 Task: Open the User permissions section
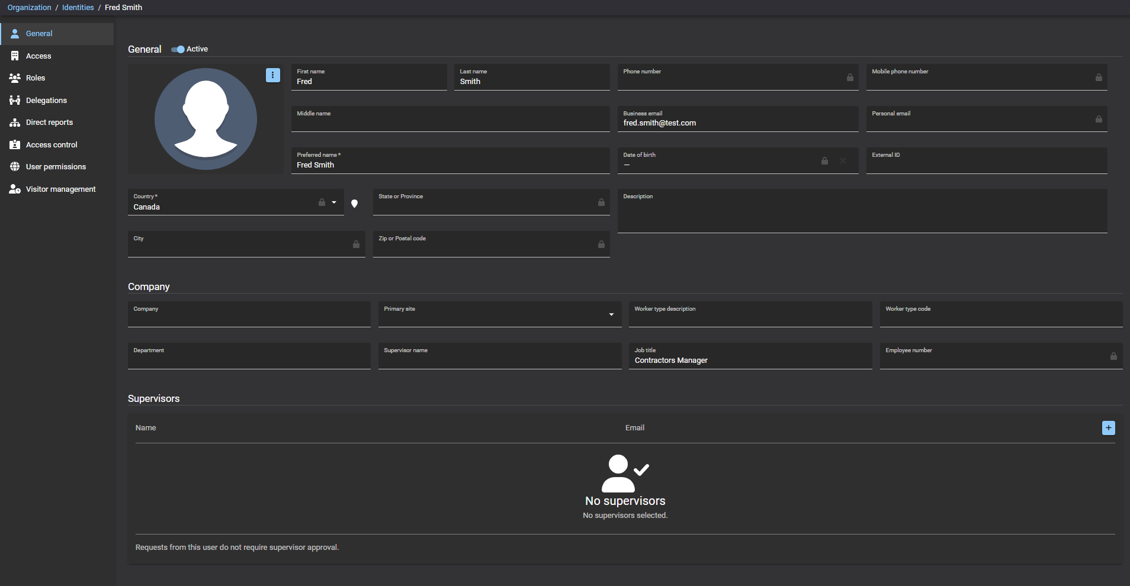coord(57,167)
